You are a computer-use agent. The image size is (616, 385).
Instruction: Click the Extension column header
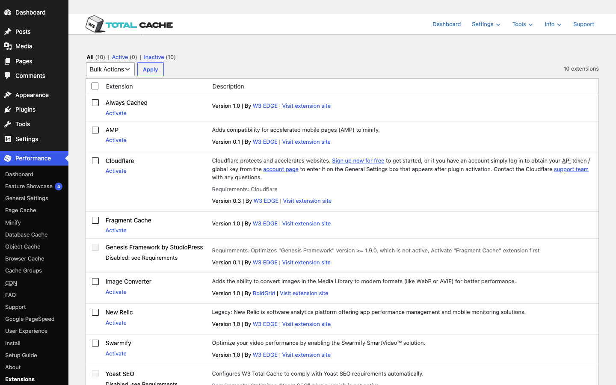point(119,86)
